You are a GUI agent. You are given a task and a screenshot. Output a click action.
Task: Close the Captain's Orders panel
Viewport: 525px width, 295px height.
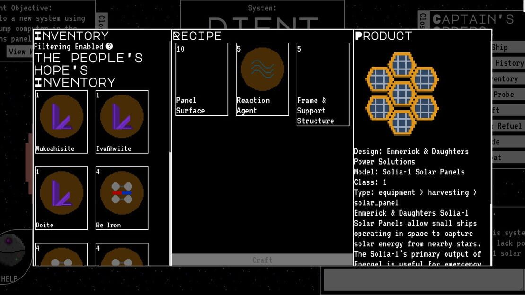(423, 21)
